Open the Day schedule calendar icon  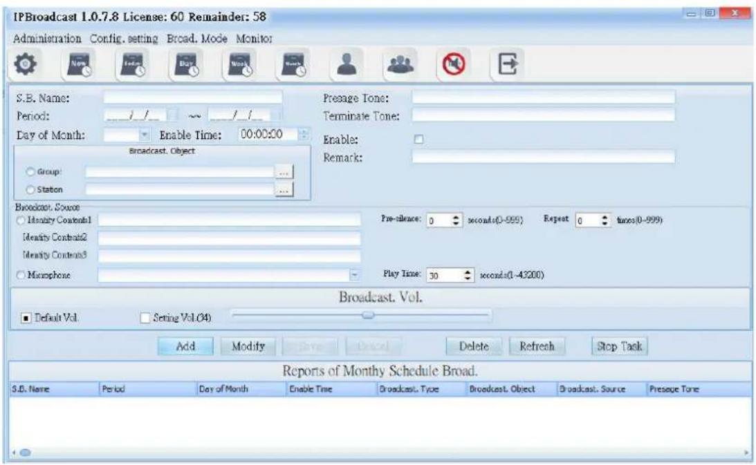187,64
